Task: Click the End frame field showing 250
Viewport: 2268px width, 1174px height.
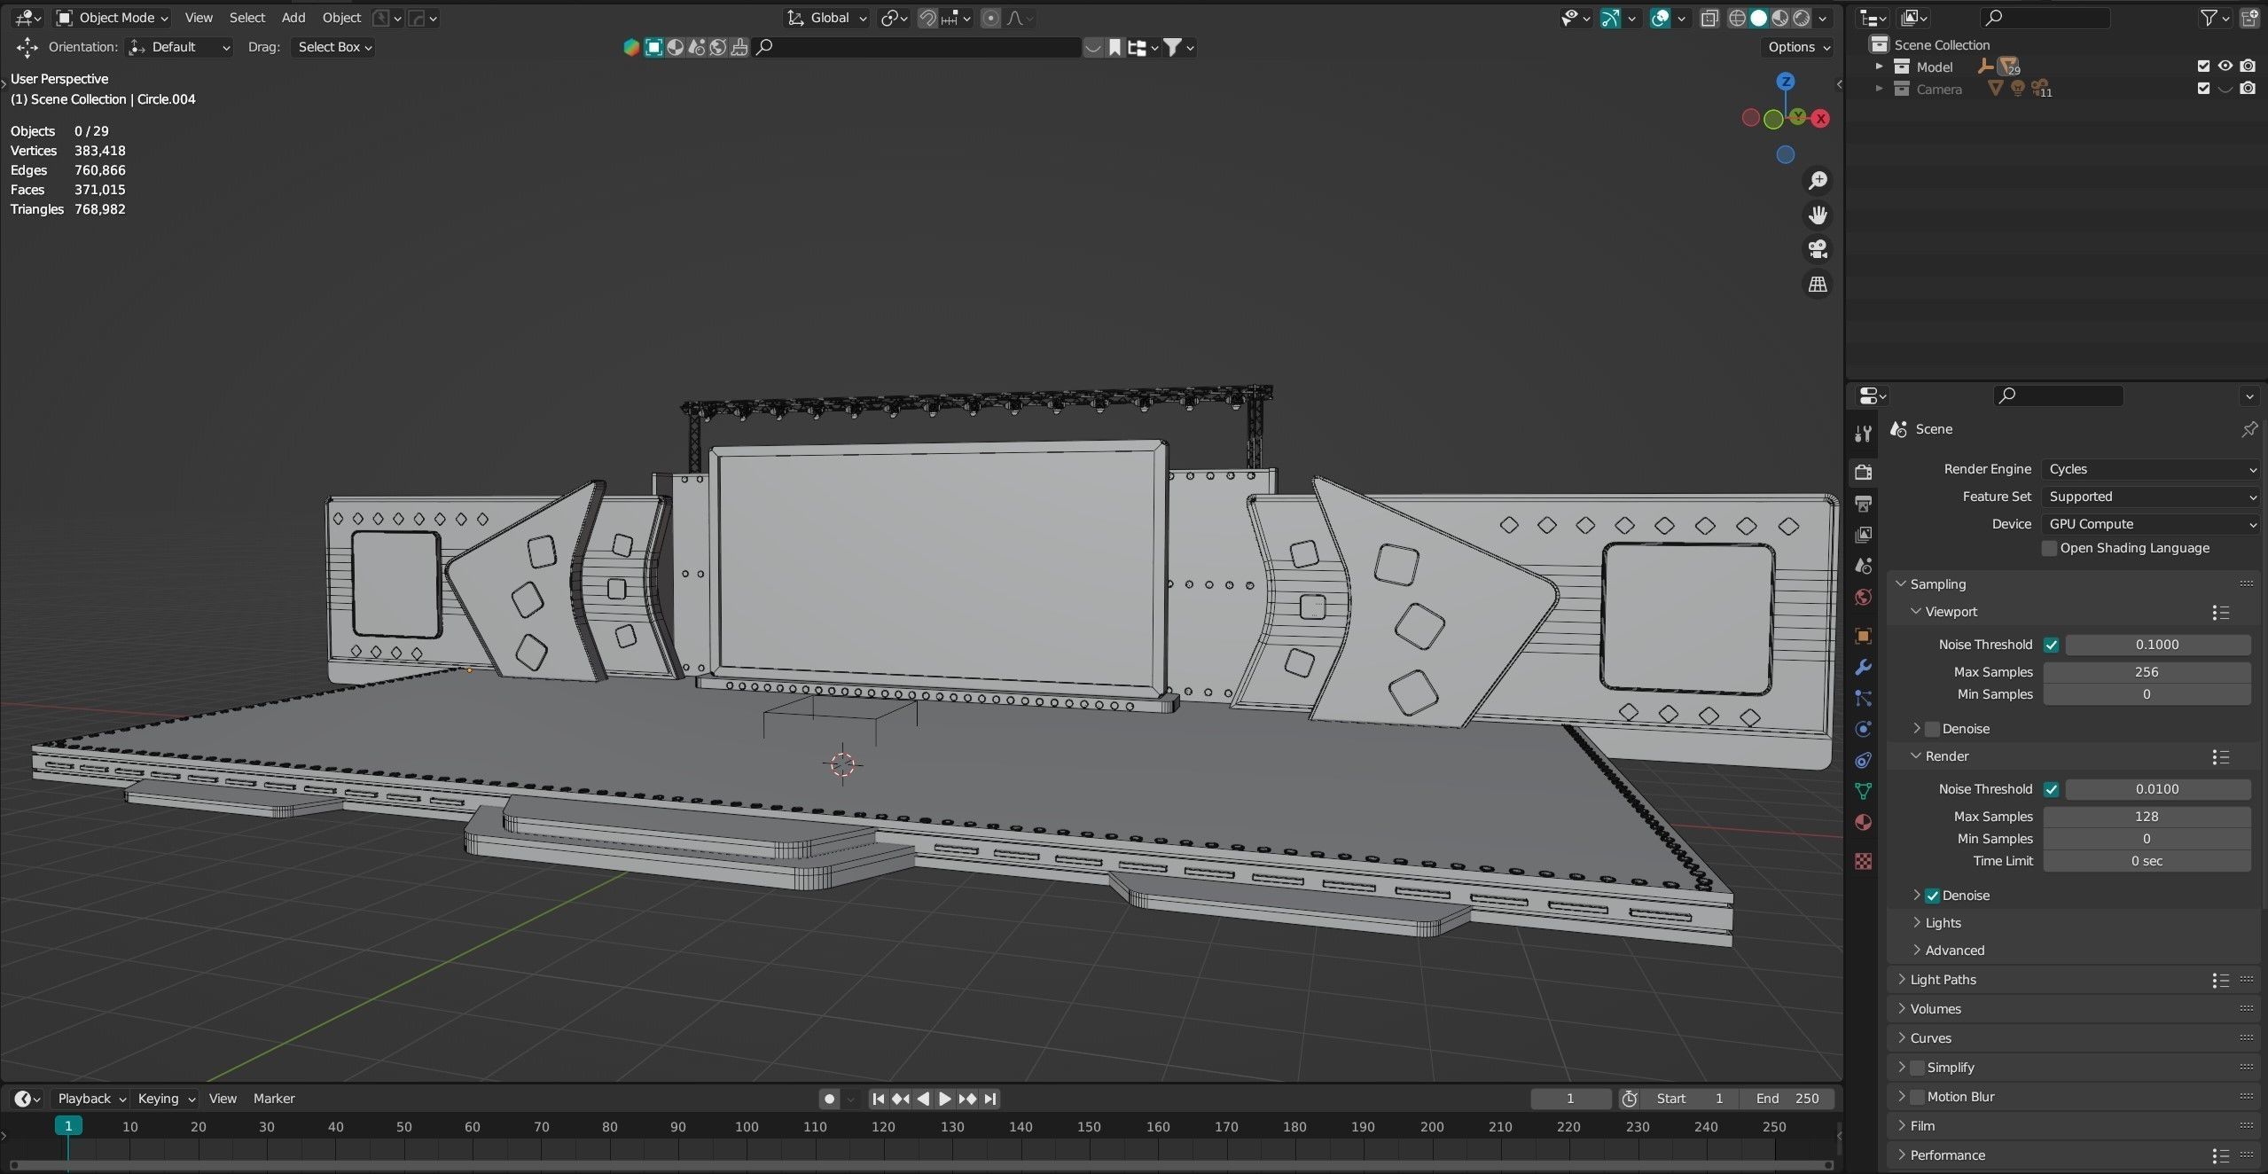Action: [x=1787, y=1099]
